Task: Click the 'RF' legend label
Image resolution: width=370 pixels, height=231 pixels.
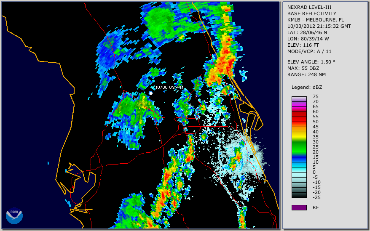Action: pyautogui.click(x=316, y=207)
